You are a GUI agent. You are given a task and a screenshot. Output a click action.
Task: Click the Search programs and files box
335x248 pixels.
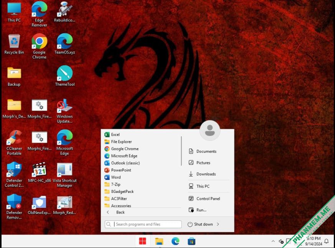tap(143, 224)
